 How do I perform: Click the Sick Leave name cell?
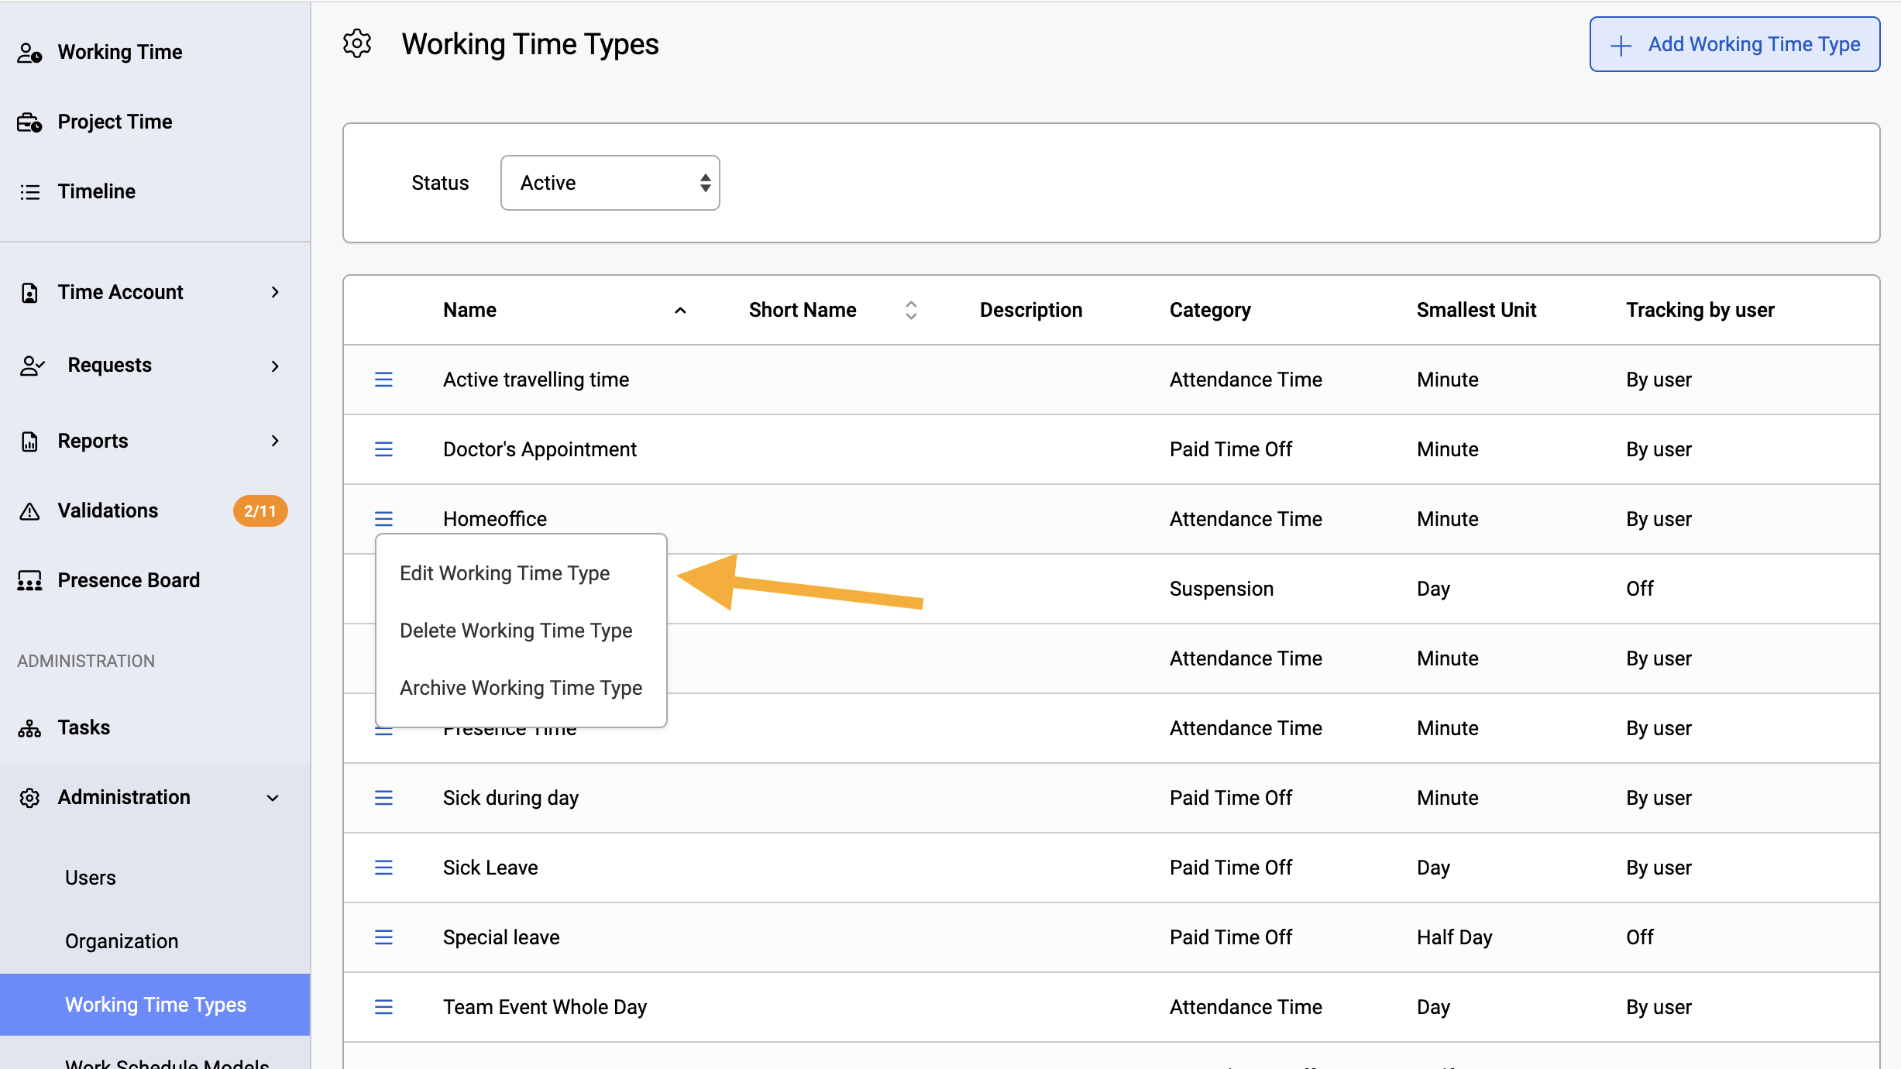[490, 868]
